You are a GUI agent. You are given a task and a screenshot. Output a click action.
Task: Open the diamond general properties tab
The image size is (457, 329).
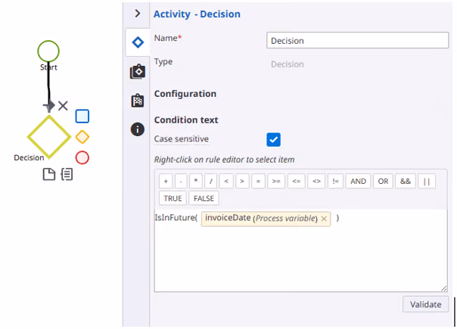point(138,42)
